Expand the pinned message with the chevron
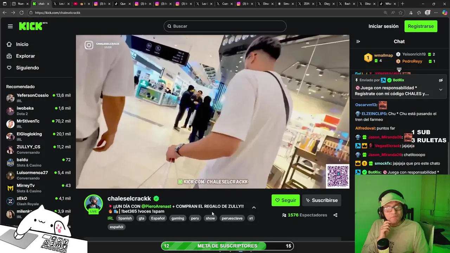Image resolution: width=450 pixels, height=253 pixels. click(x=441, y=90)
